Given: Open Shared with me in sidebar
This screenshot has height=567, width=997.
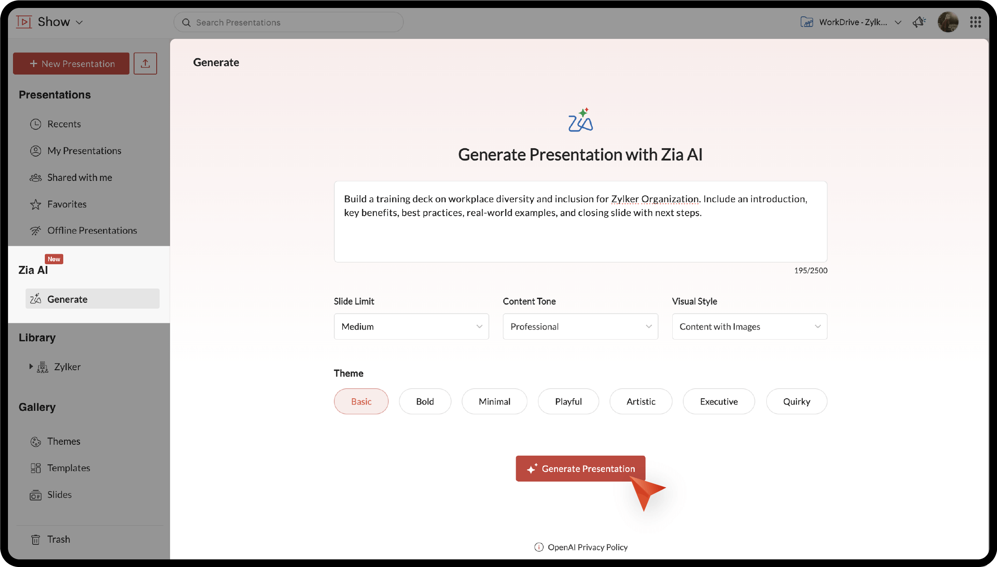Looking at the screenshot, I should tap(79, 178).
